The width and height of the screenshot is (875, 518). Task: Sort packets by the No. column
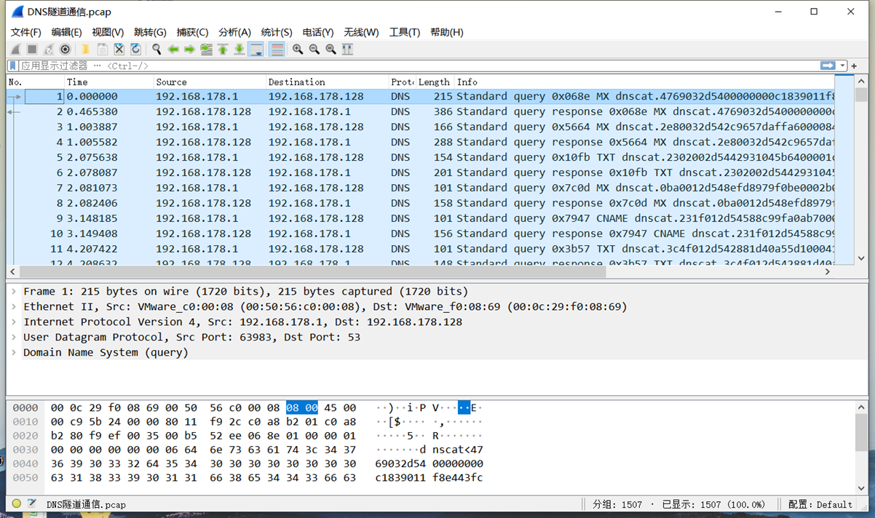tap(35, 82)
